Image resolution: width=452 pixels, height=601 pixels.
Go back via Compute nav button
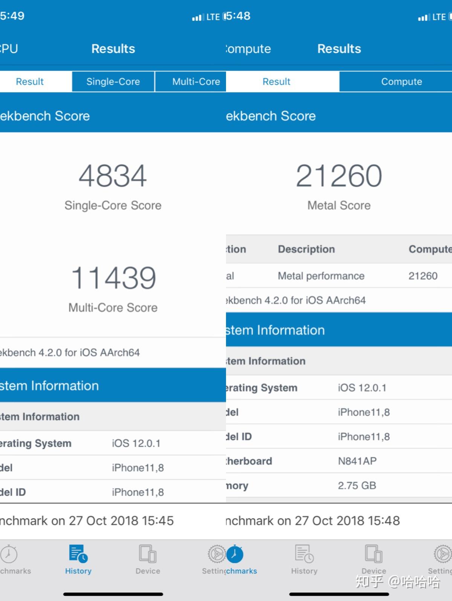point(248,49)
